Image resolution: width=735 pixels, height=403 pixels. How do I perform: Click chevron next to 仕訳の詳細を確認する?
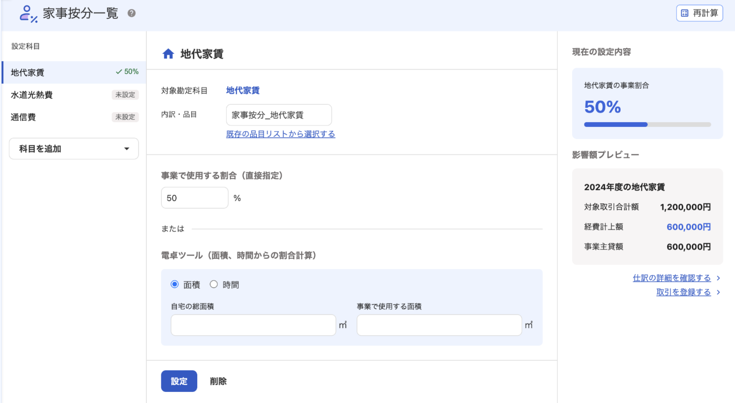tap(718, 278)
